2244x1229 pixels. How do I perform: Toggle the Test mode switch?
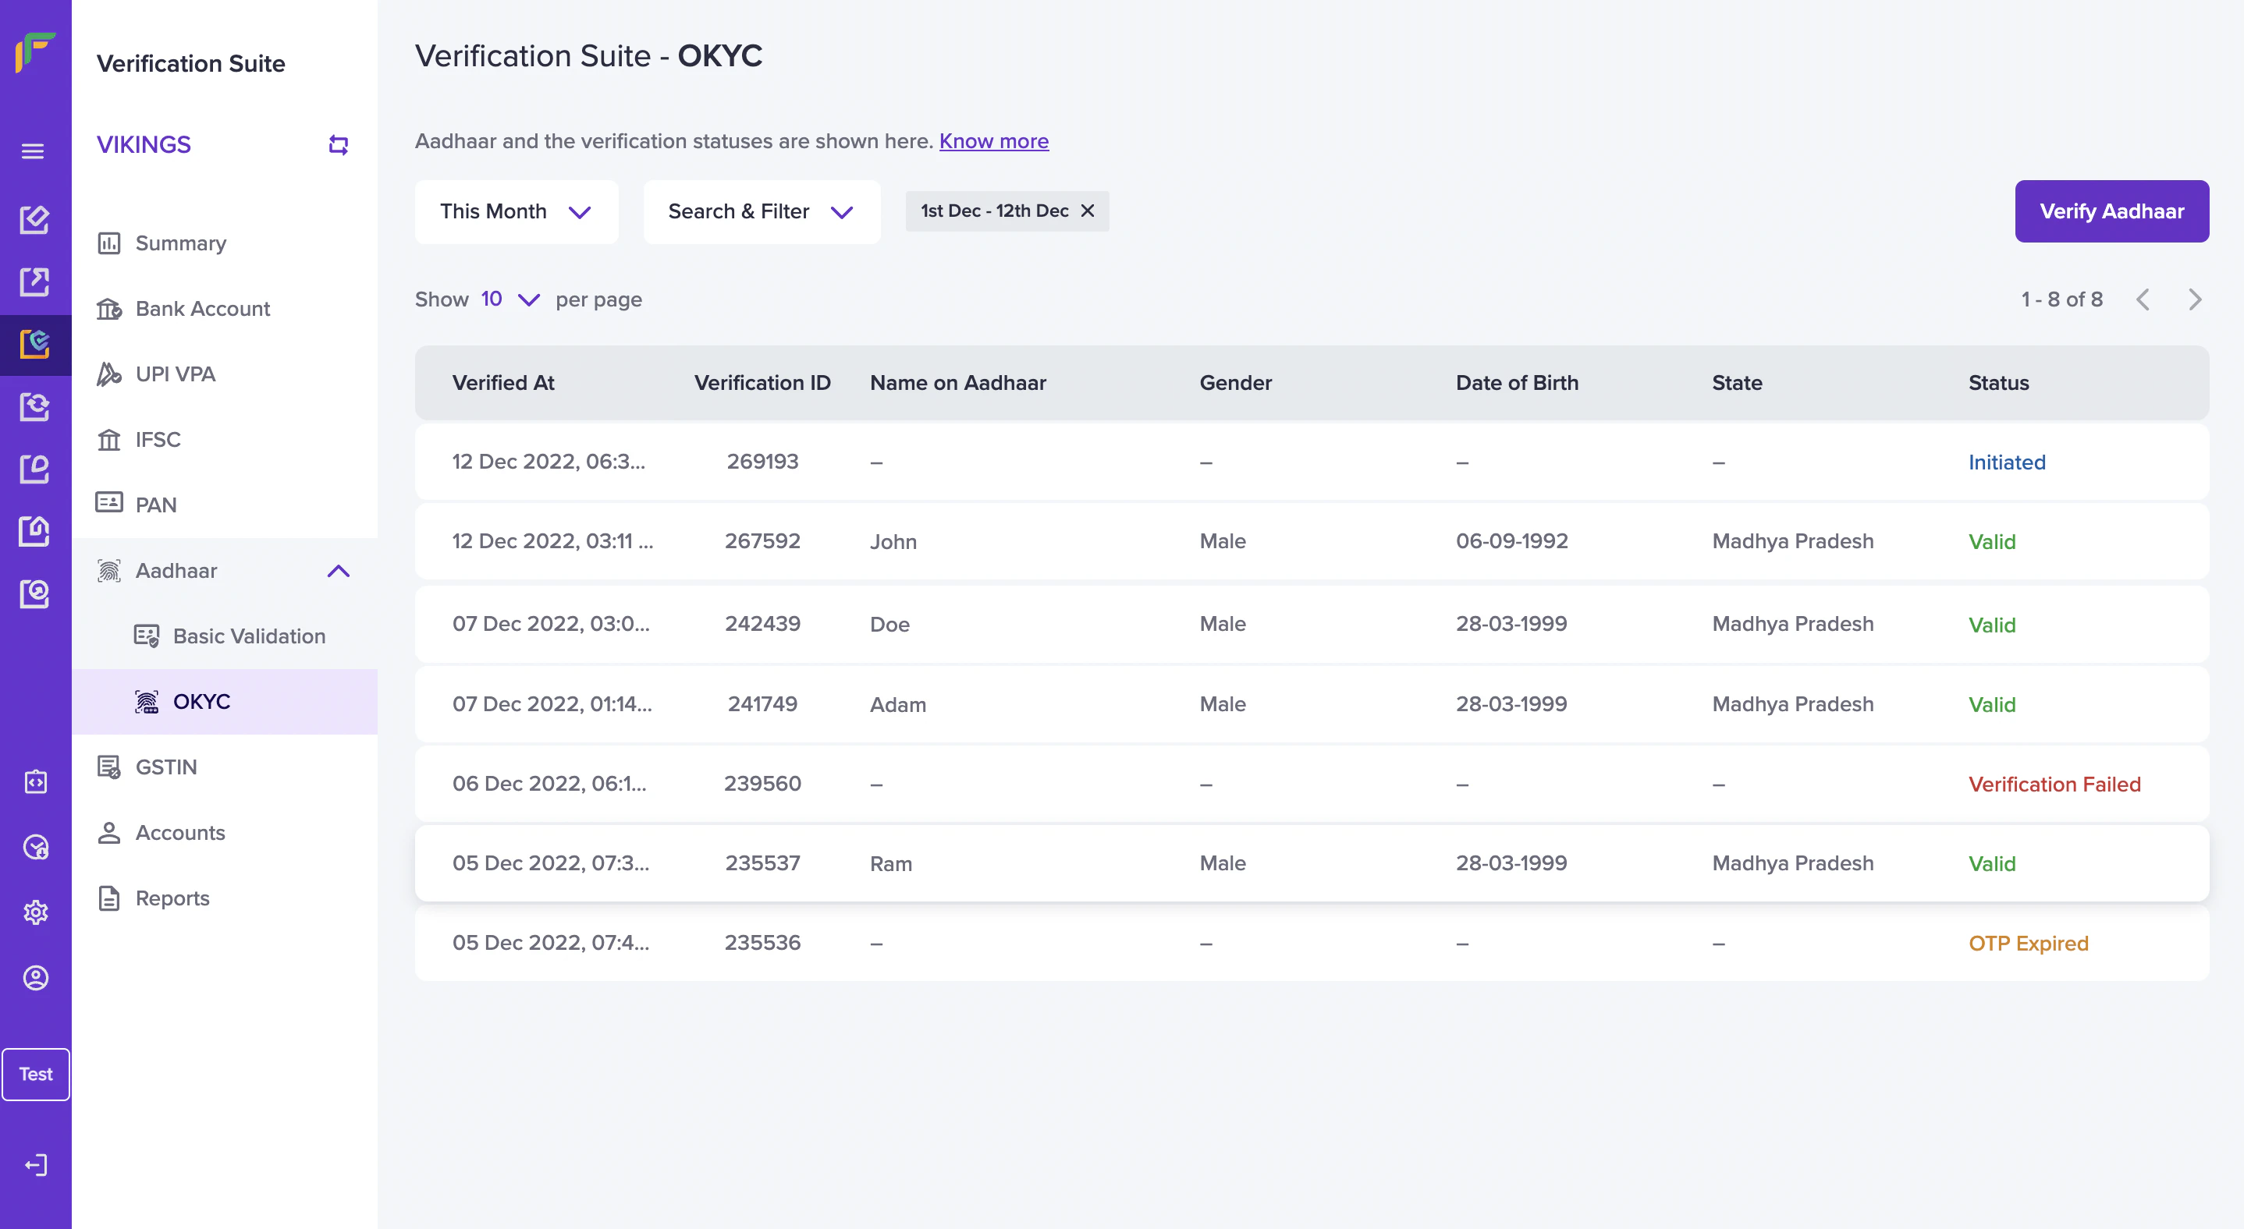[x=36, y=1074]
